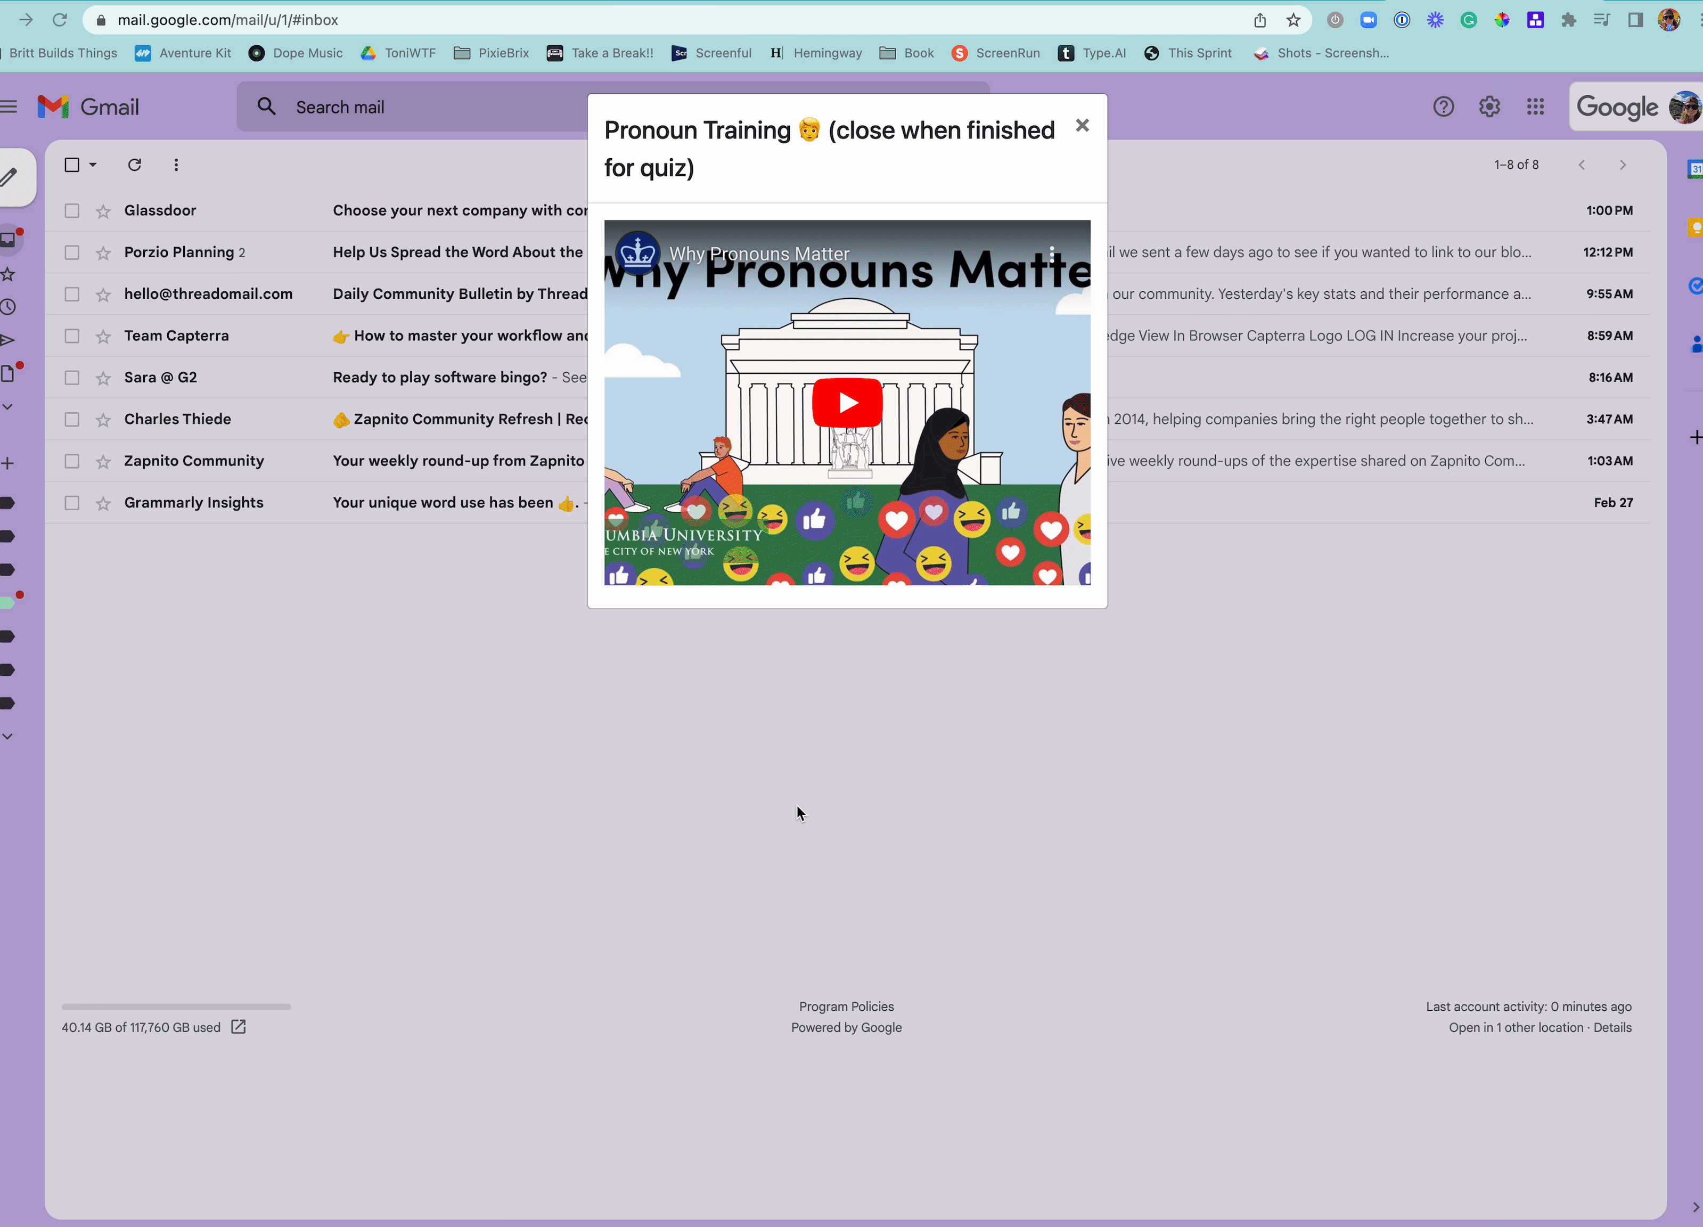Show side panel chevron at bottom right
Image resolution: width=1703 pixels, height=1227 pixels.
pyautogui.click(x=1696, y=1207)
